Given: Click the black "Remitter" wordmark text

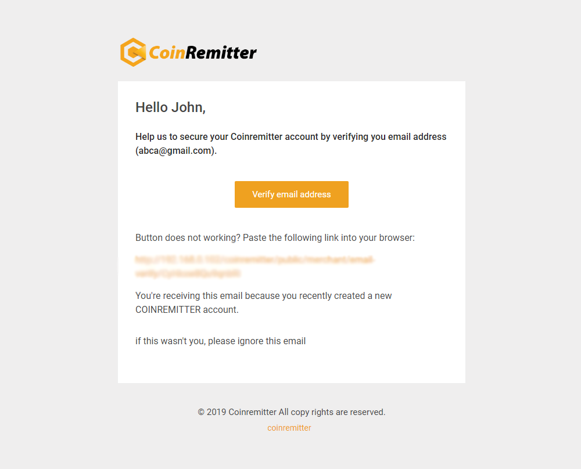Looking at the screenshot, I should click(x=221, y=53).
